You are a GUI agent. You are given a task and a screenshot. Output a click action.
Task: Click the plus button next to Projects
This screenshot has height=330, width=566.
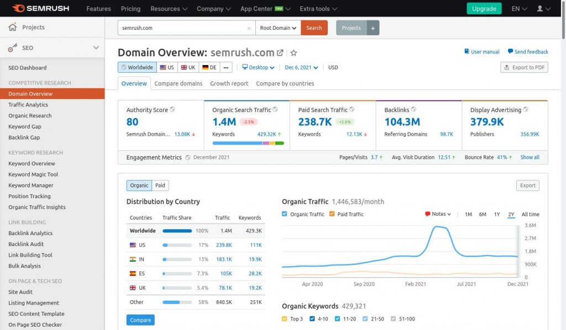(373, 28)
